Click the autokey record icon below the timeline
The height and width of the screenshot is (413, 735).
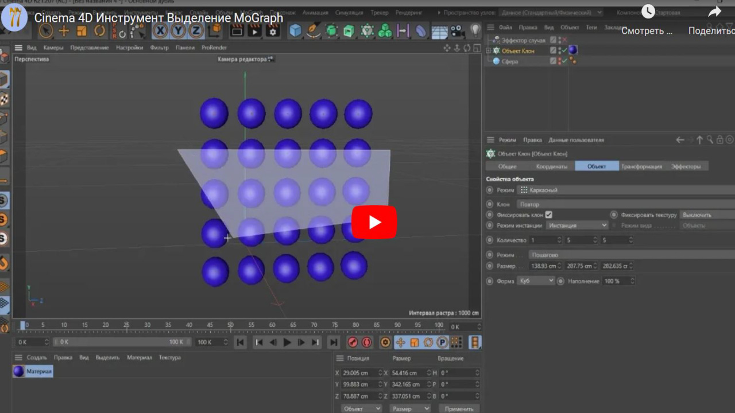click(366, 341)
